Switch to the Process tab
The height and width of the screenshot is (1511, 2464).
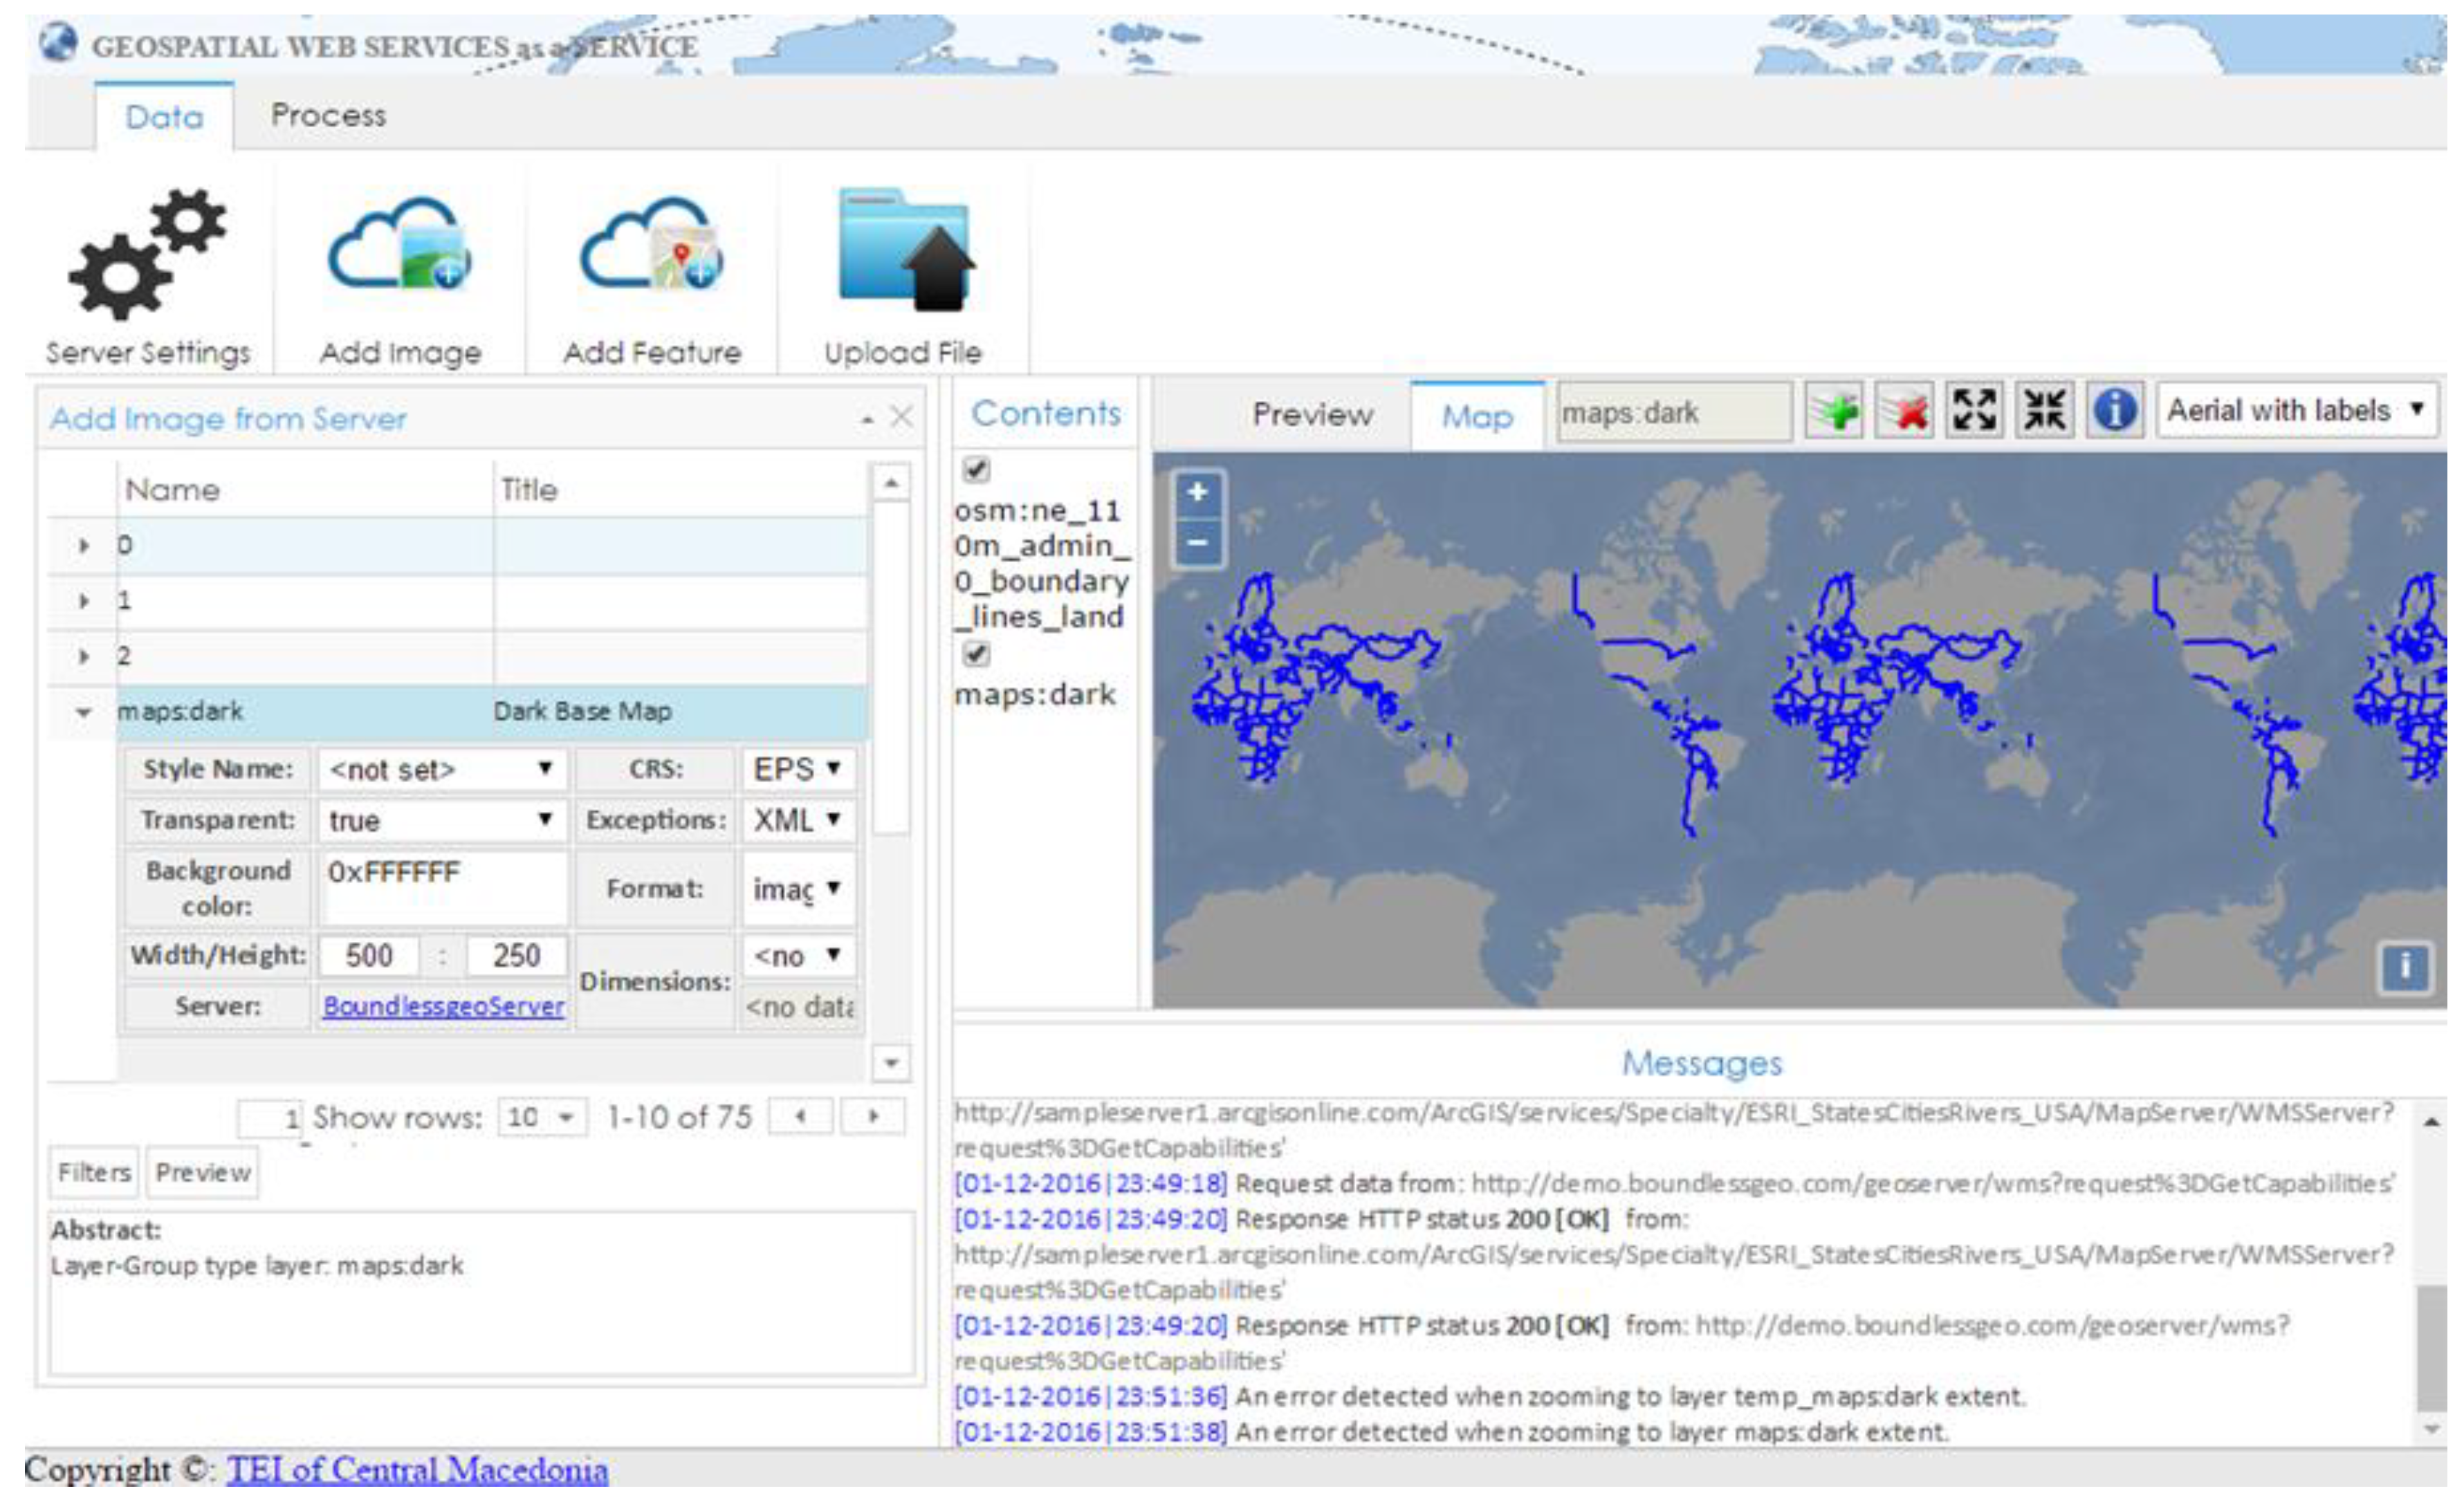pos(328,116)
